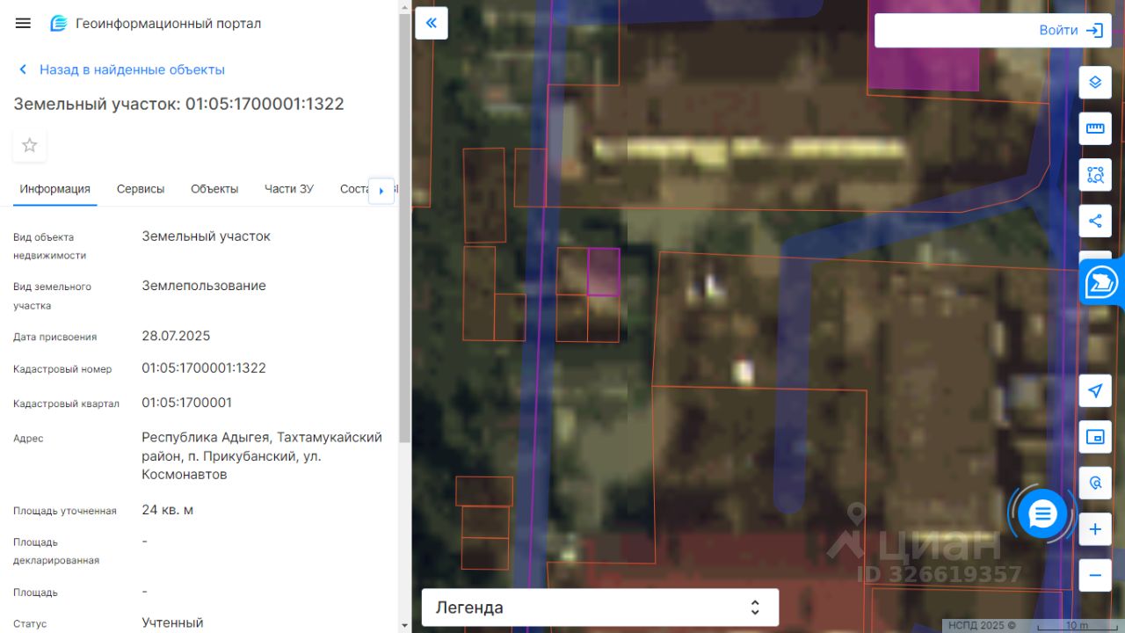Viewport: 1125px width, 633px height.
Task: Activate the object identify search tool
Action: tap(1095, 484)
